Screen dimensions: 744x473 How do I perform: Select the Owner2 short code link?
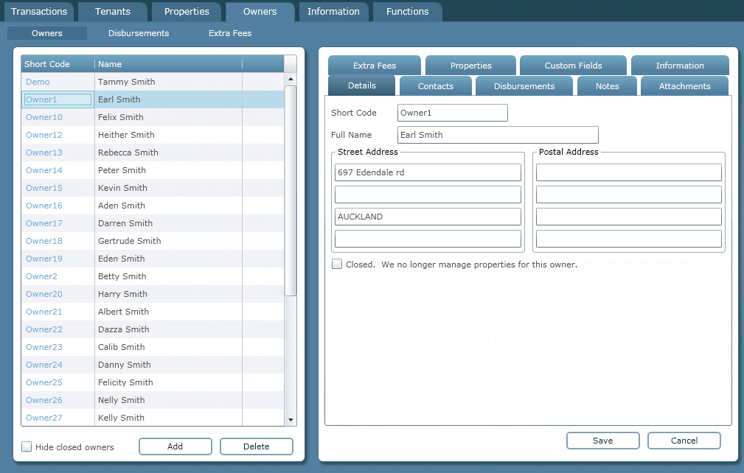pyautogui.click(x=41, y=276)
